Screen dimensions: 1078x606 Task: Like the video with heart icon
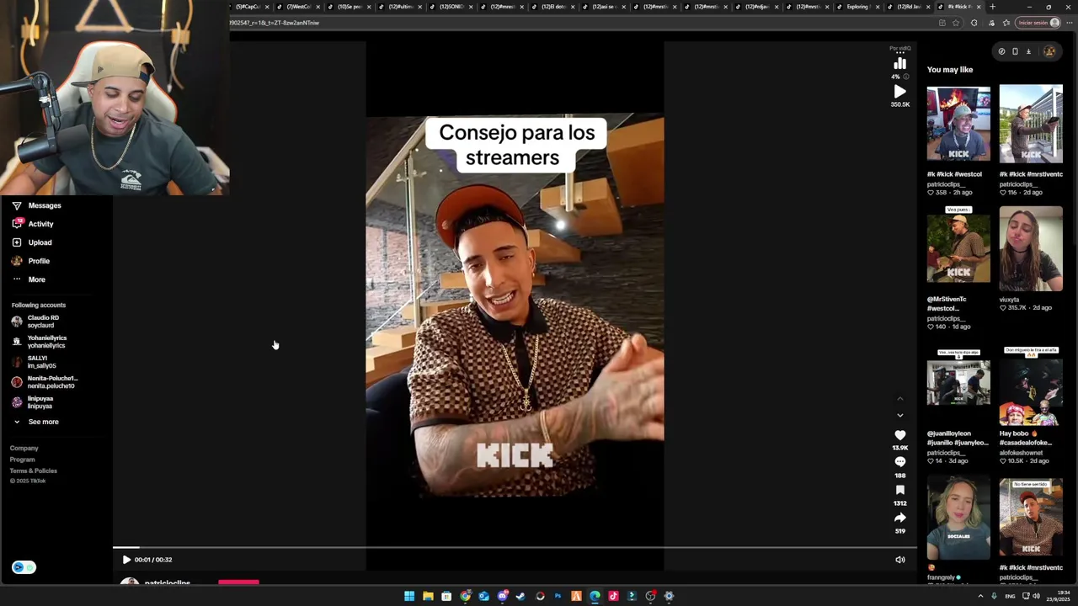pyautogui.click(x=899, y=435)
